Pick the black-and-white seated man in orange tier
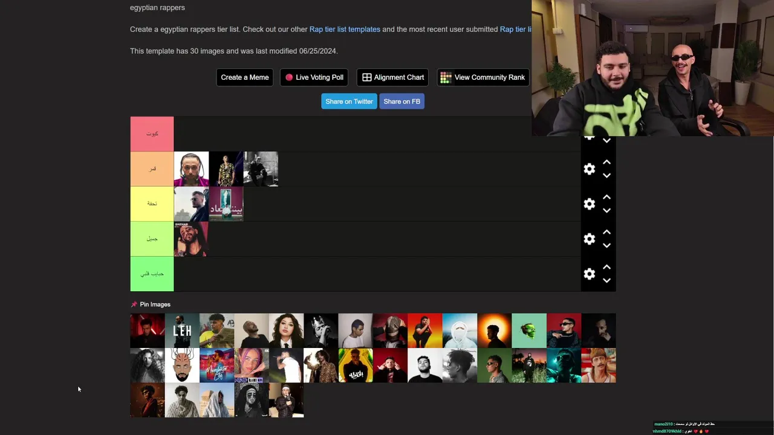 coord(261,169)
